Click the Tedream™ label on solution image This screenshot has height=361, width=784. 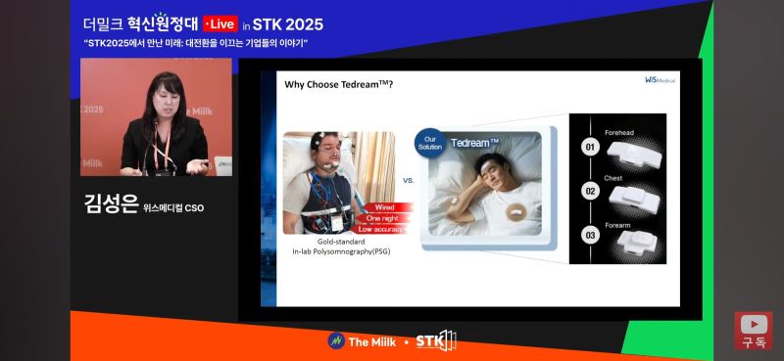click(x=474, y=143)
